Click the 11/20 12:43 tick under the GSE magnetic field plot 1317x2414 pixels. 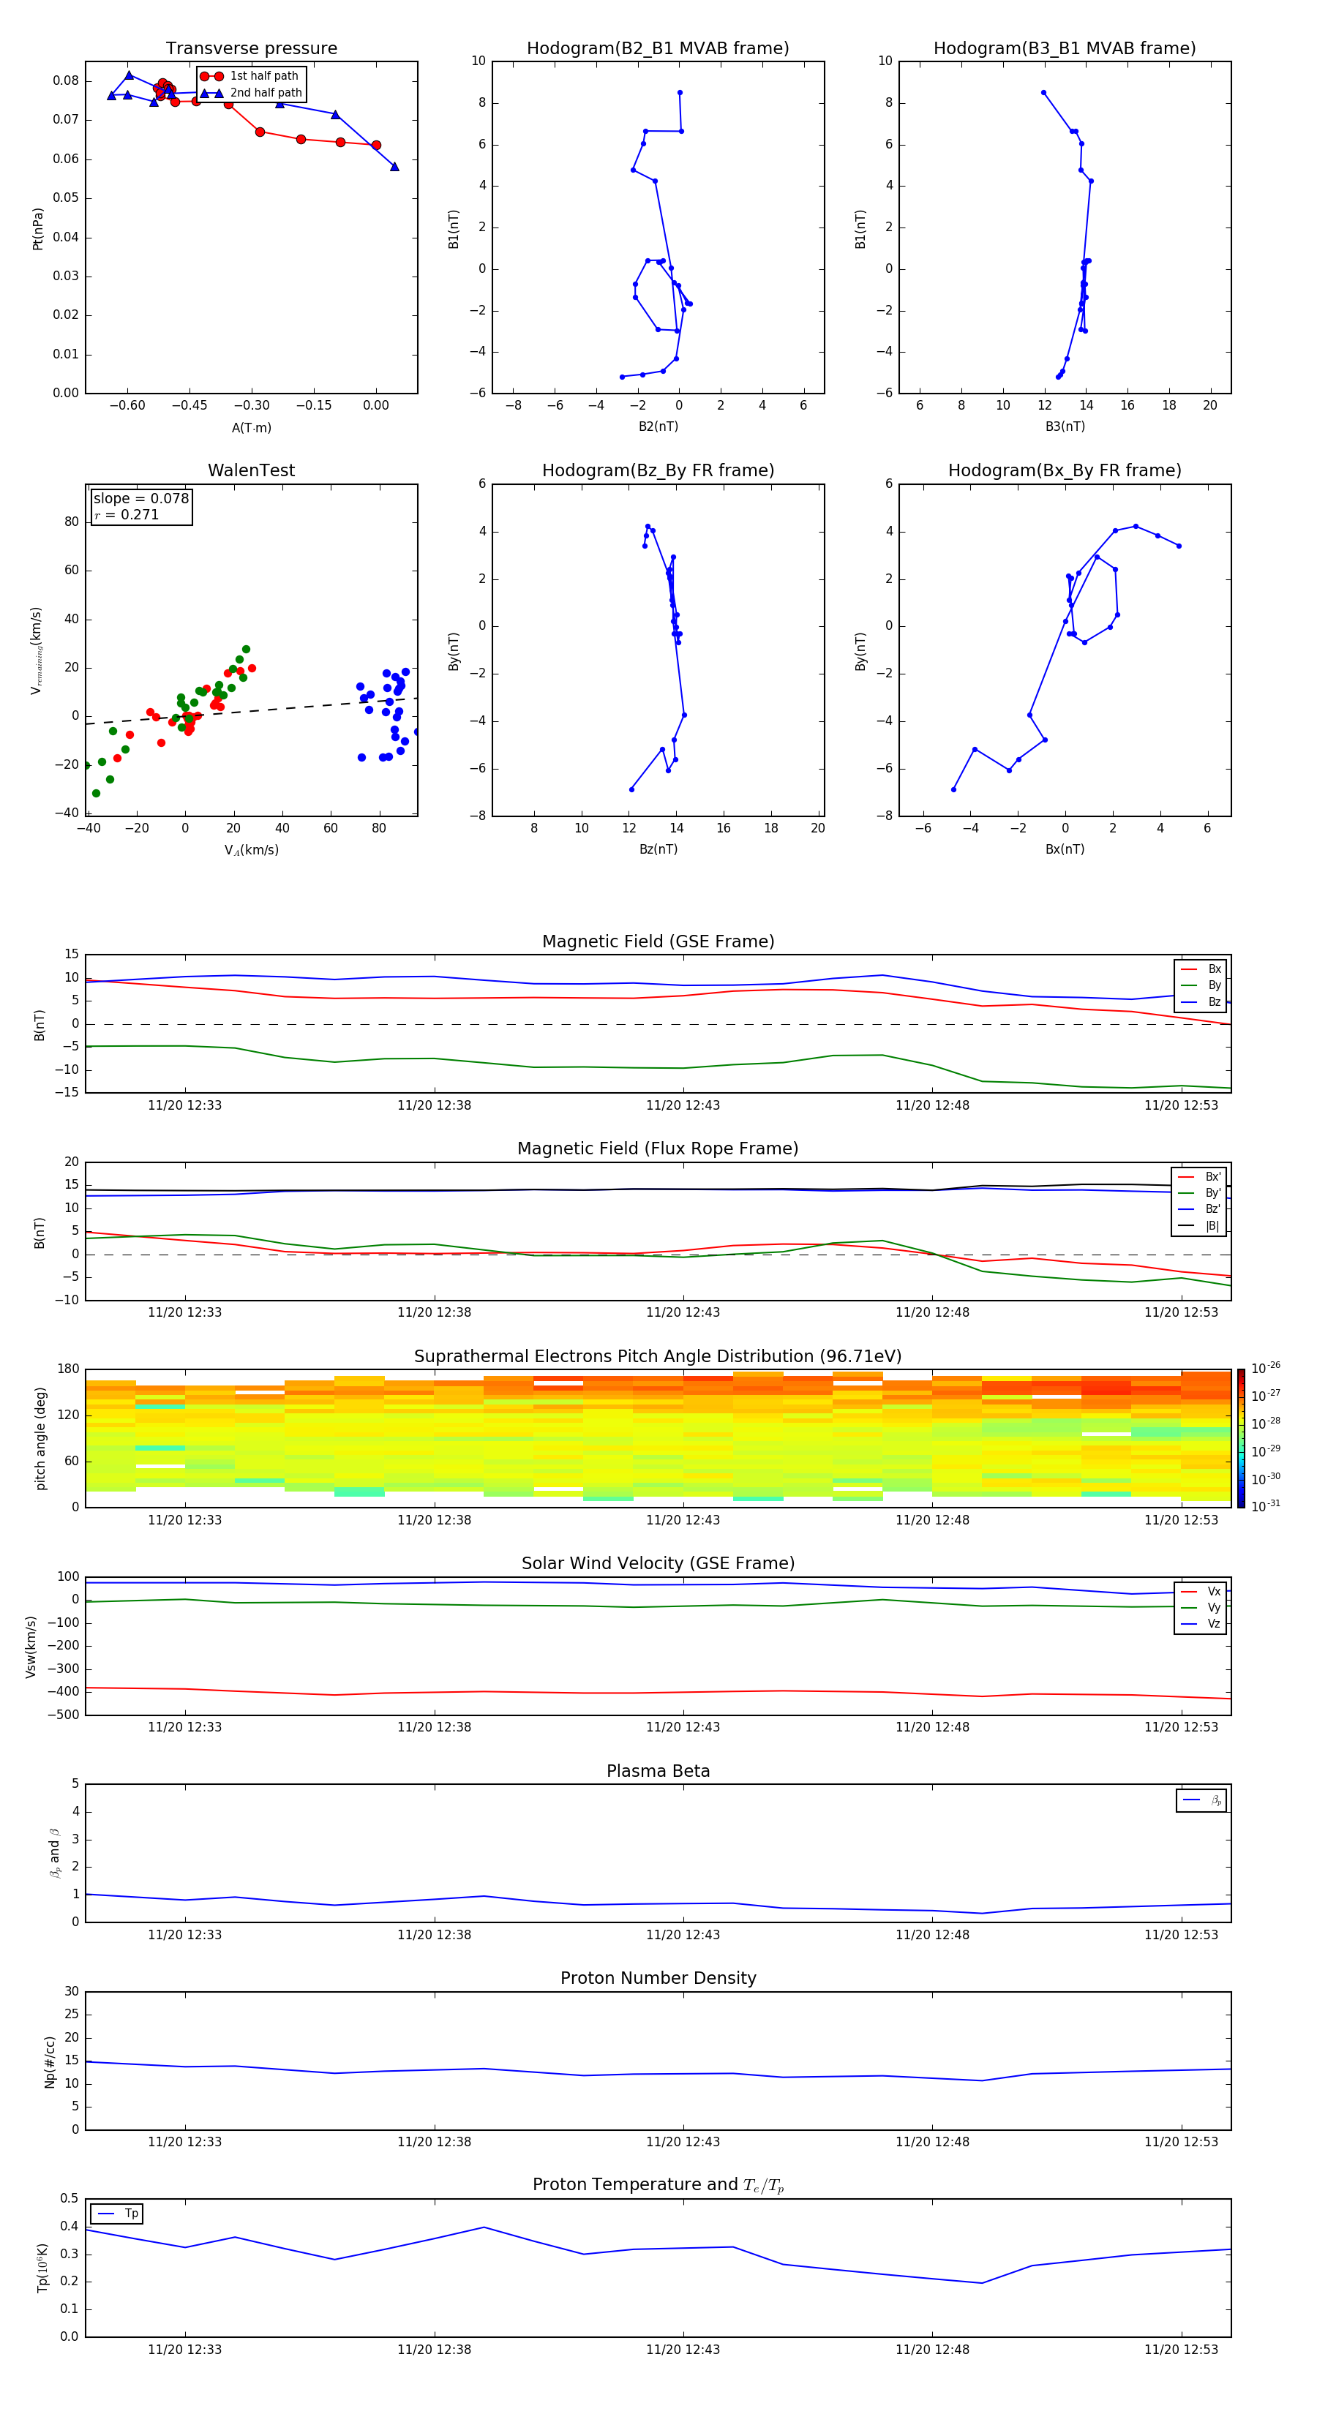click(683, 1105)
